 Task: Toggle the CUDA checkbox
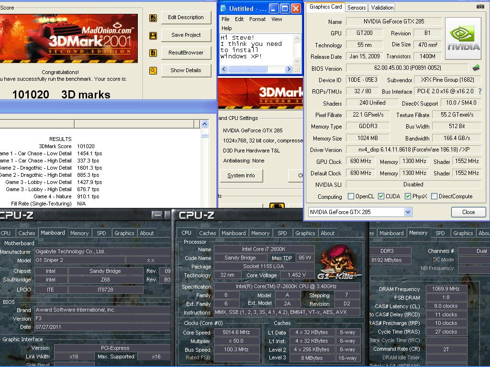pyautogui.click(x=381, y=196)
